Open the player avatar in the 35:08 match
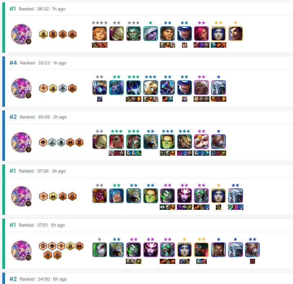293x284 pixels. tap(21, 142)
